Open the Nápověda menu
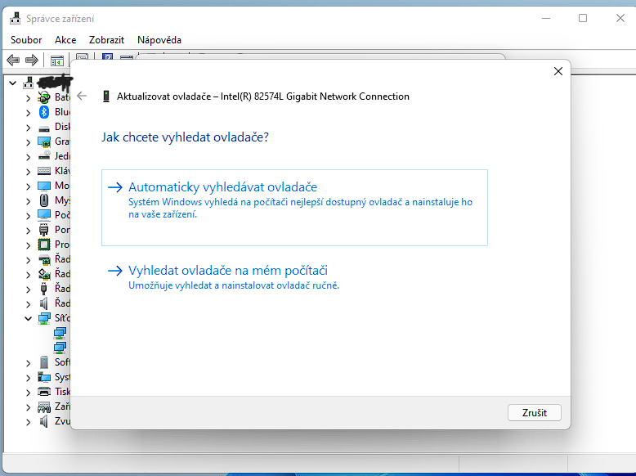 pos(159,39)
